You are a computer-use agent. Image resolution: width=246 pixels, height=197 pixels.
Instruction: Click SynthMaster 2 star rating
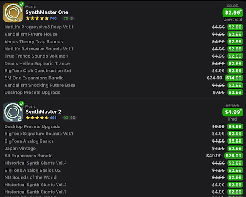point(37,118)
